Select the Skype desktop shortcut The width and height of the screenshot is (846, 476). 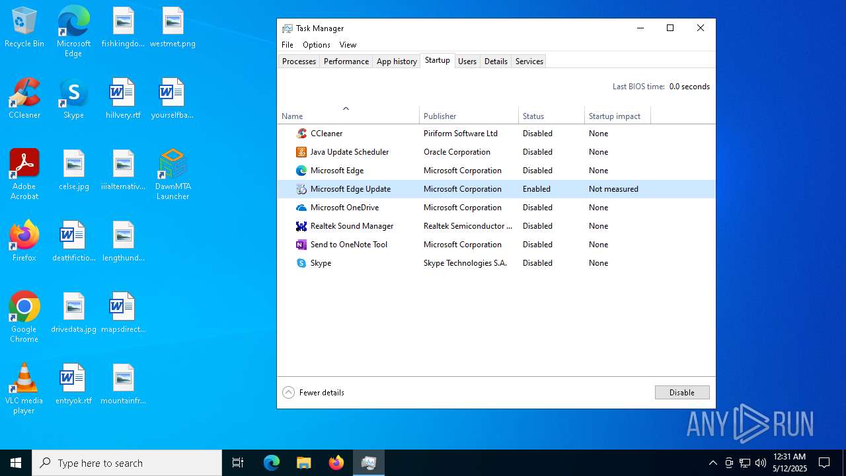73,99
